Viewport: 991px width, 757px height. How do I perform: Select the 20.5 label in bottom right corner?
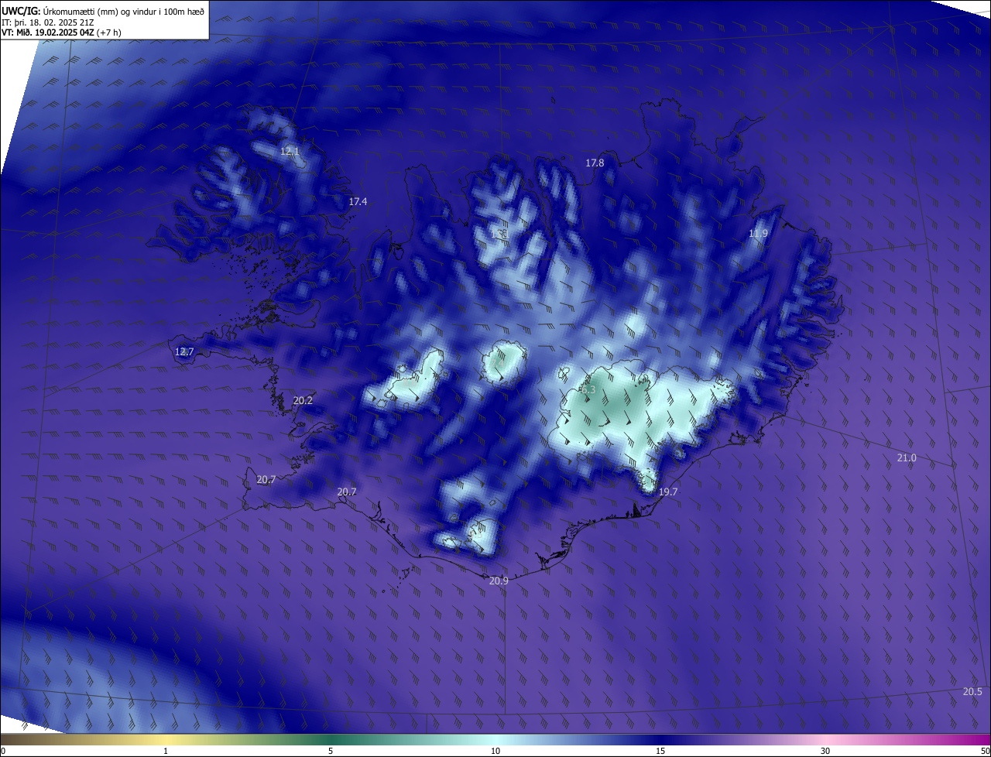click(972, 691)
